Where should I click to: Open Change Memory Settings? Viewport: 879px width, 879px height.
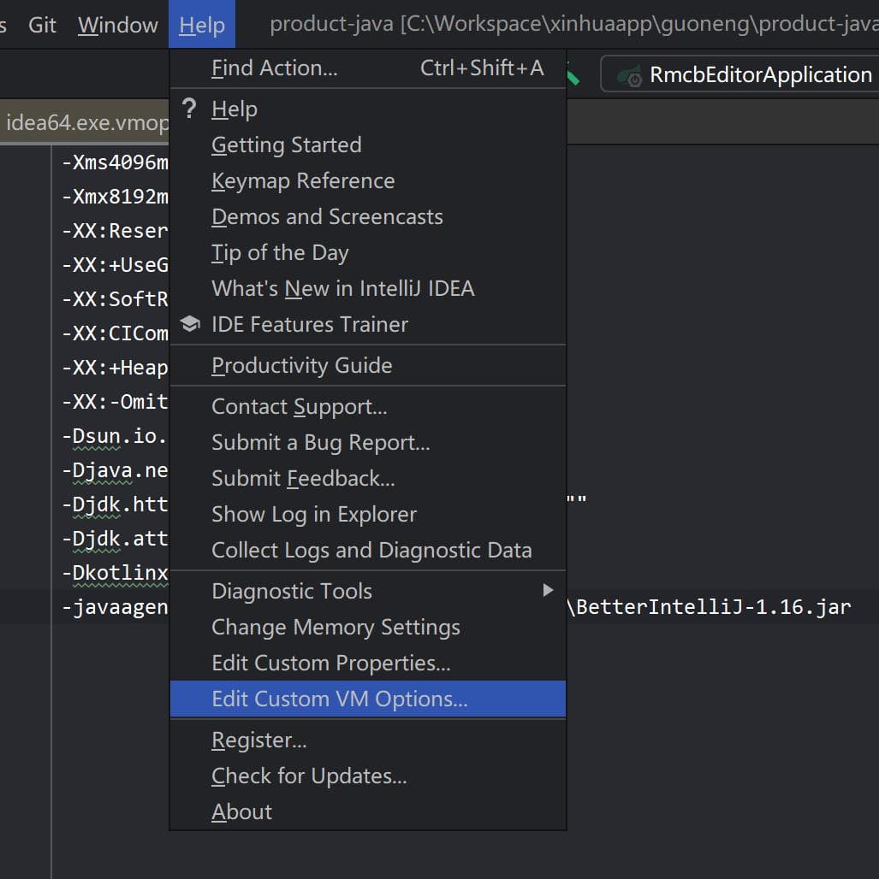pyautogui.click(x=368, y=627)
